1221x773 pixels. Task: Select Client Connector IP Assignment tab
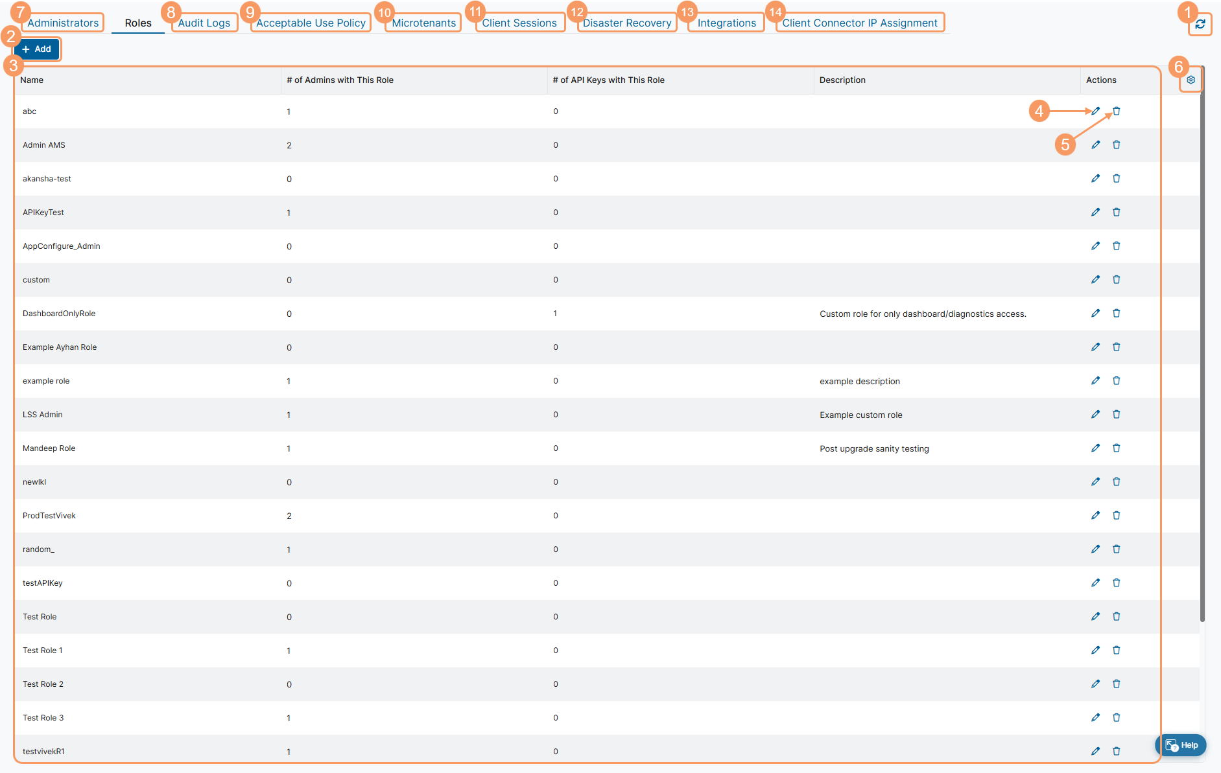pyautogui.click(x=859, y=23)
